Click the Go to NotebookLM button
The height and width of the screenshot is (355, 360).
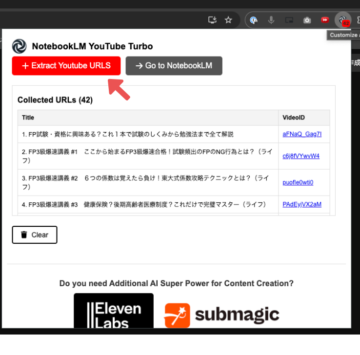click(174, 66)
